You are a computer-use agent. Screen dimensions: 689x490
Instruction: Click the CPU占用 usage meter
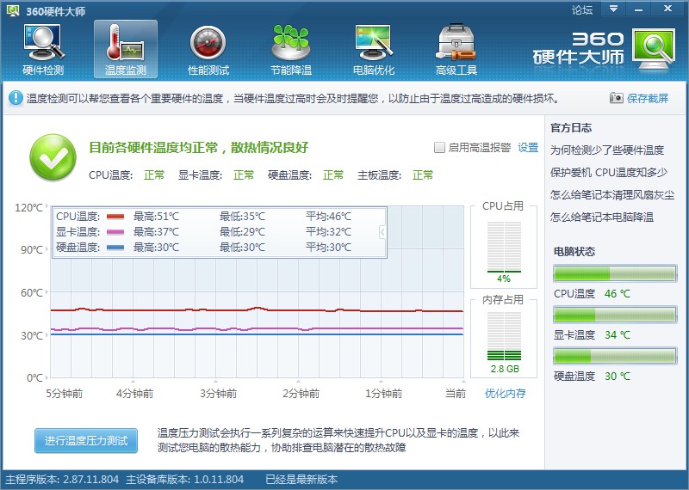tap(503, 247)
